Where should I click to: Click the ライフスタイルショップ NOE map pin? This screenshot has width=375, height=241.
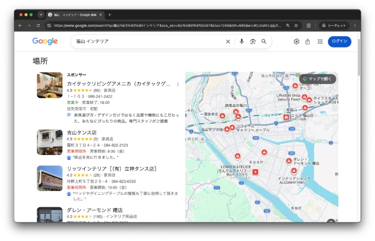(309, 100)
